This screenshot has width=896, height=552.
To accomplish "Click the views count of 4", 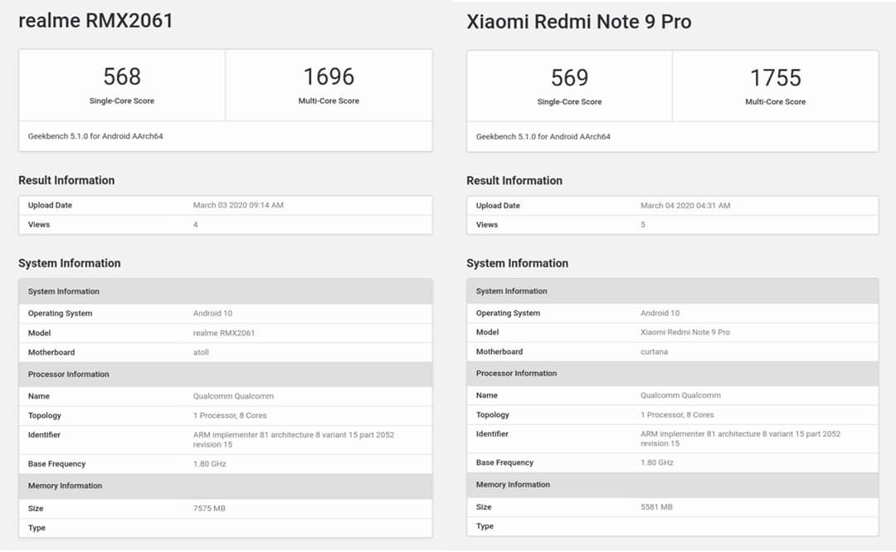I will [x=196, y=224].
